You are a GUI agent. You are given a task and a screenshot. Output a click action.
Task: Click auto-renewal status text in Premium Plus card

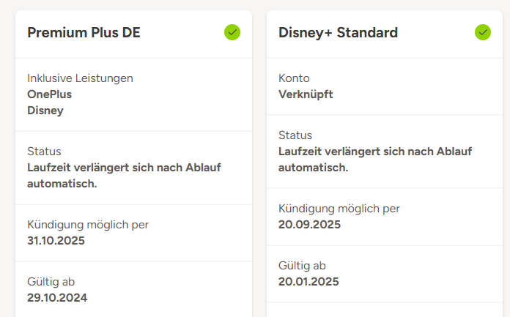click(x=124, y=175)
